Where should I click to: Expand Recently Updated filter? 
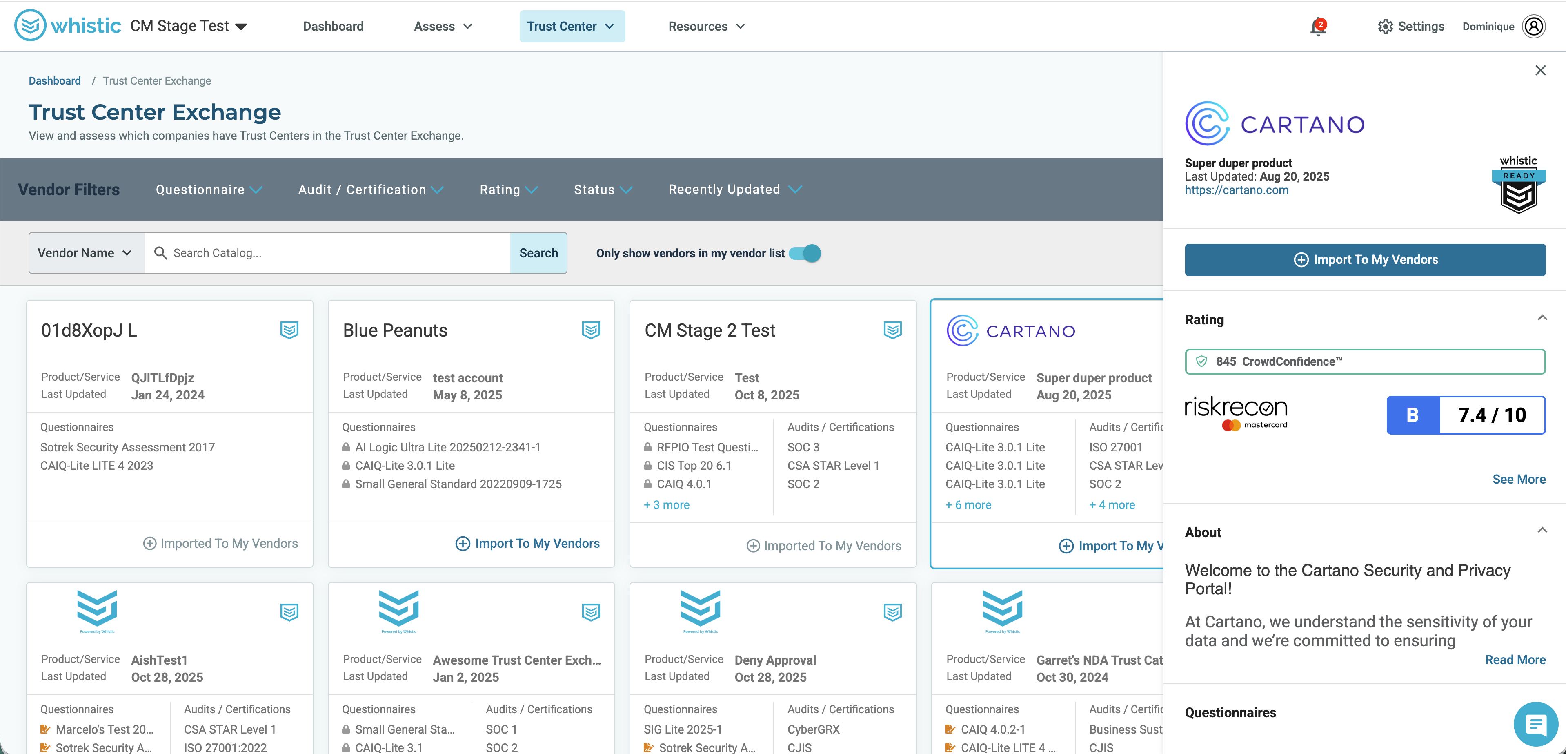coord(735,190)
